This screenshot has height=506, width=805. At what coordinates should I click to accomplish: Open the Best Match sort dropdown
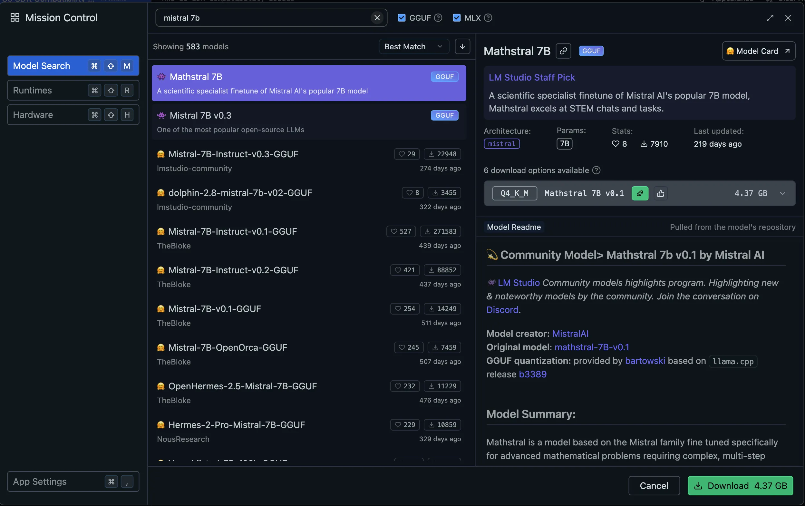[413, 46]
